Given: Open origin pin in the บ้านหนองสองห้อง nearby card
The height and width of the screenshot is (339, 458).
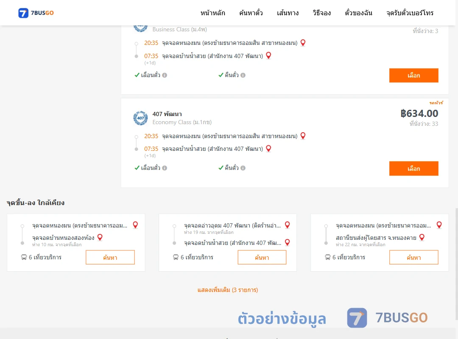Looking at the screenshot, I should pyautogui.click(x=135, y=225).
